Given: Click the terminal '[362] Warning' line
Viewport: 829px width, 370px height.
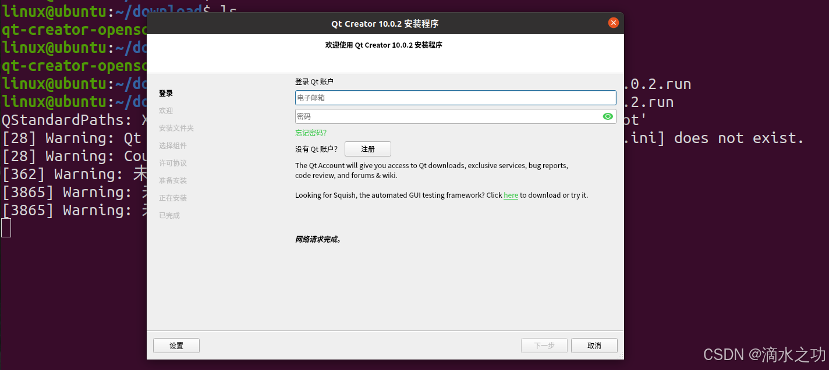Looking at the screenshot, I should pos(73,174).
